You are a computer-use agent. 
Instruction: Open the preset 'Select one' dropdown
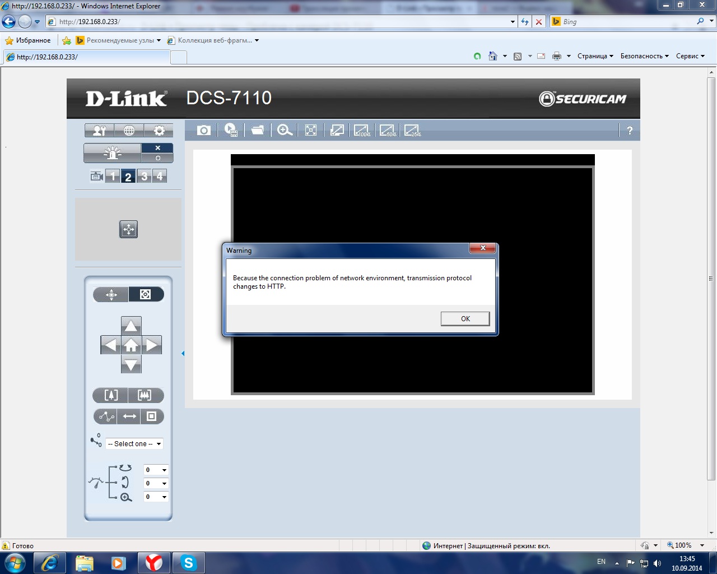(x=134, y=443)
